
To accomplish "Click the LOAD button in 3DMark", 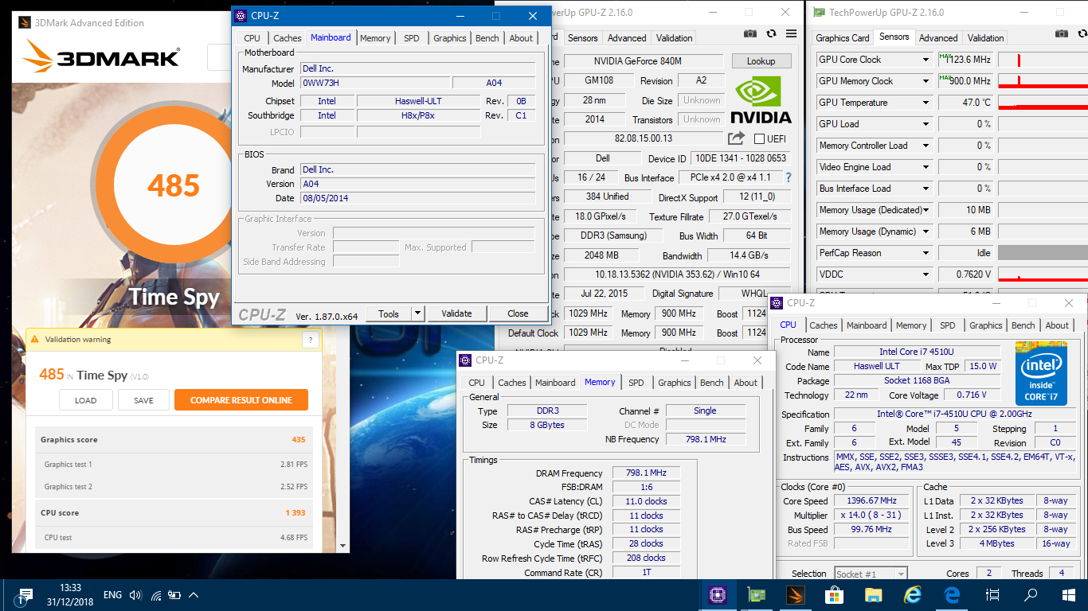I will [85, 400].
